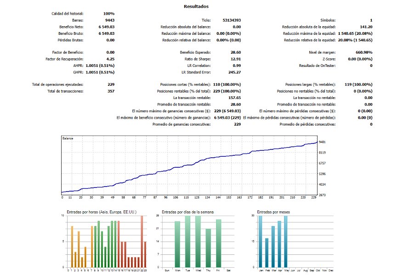
Task: Click the Total de transacciones value 357
Action: coord(111,91)
